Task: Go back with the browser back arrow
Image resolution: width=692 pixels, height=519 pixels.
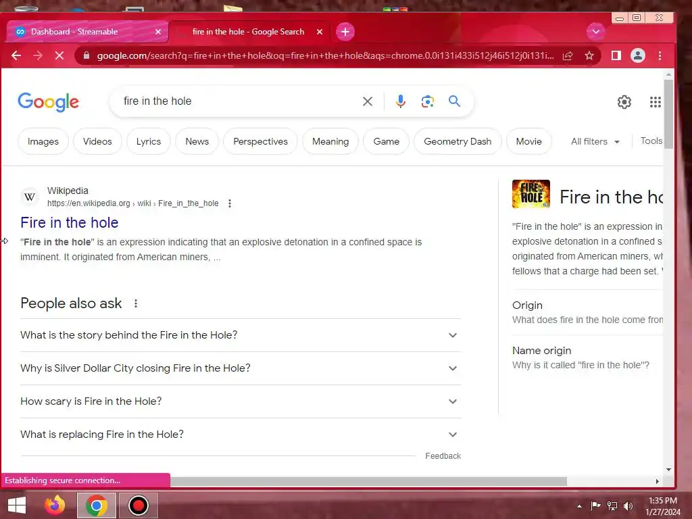Action: click(x=16, y=55)
